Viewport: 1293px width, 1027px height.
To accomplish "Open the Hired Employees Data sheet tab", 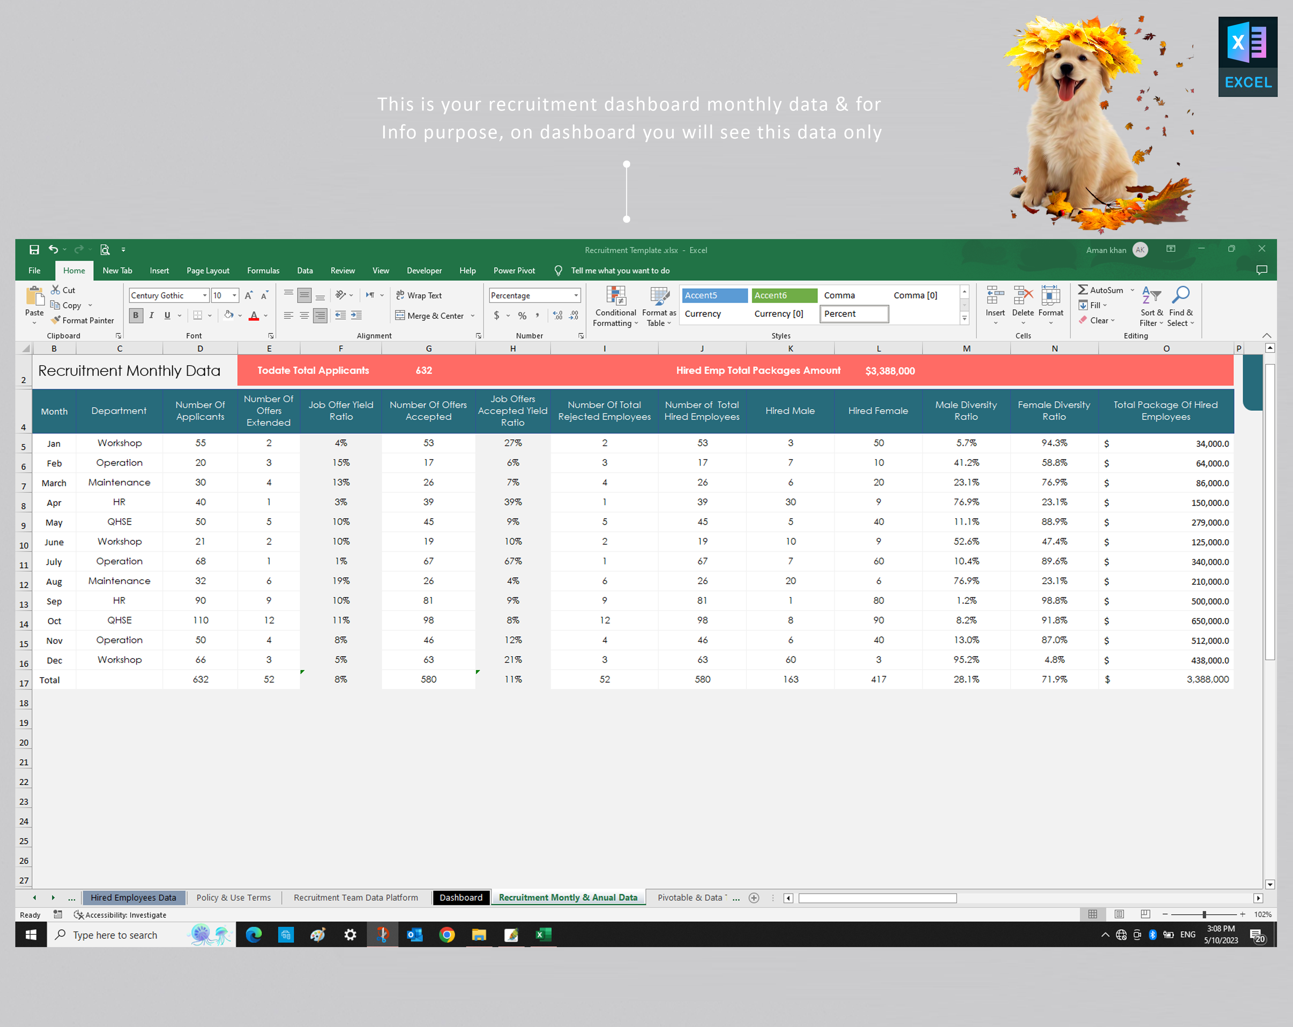I will (133, 897).
